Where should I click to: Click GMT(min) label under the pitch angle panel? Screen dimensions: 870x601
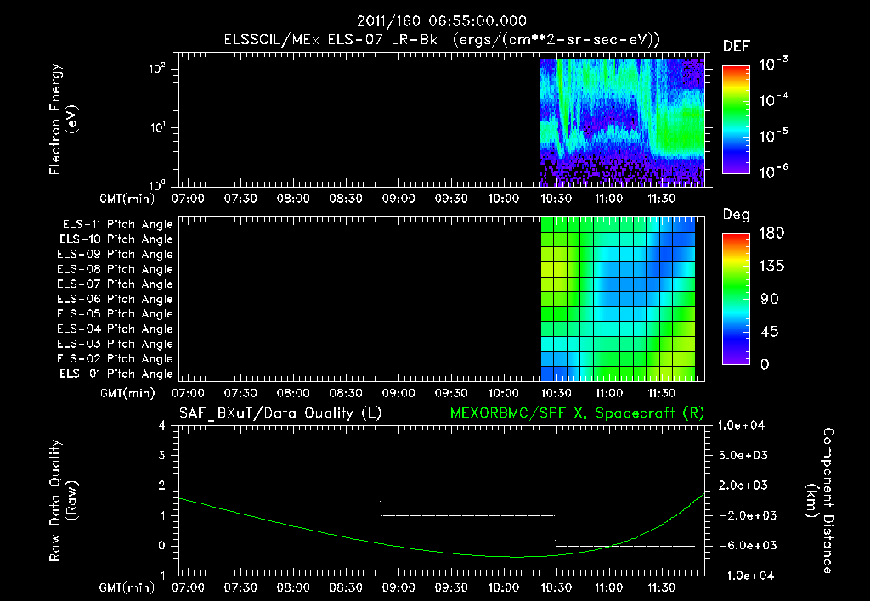127,394
